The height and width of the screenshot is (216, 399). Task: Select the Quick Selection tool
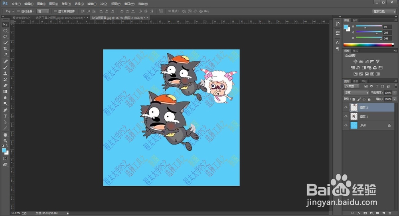pyautogui.click(x=5, y=43)
